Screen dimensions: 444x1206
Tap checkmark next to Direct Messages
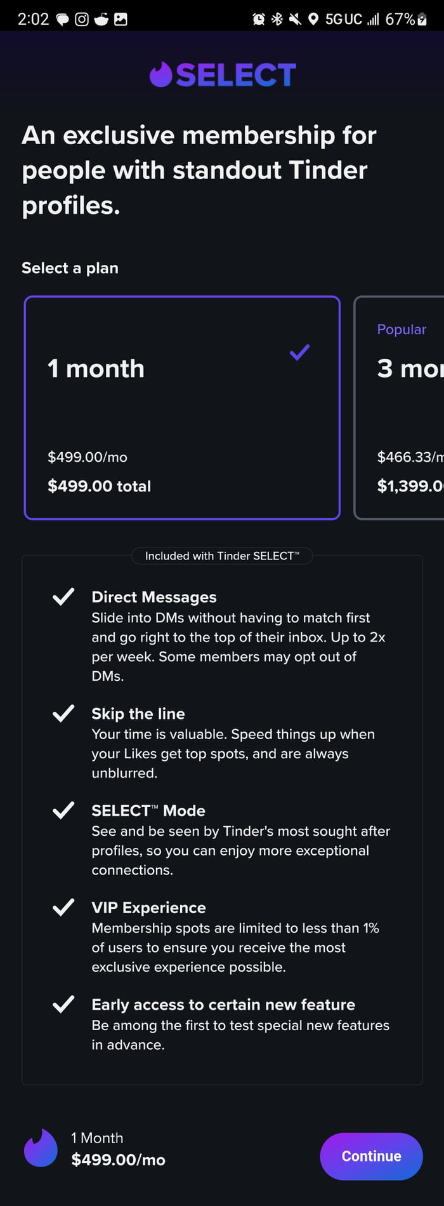[x=63, y=596]
